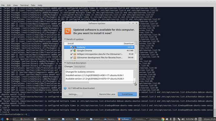Click the Install column header
Screen dimensions: 216x121
pyautogui.click(x=95, y=43)
